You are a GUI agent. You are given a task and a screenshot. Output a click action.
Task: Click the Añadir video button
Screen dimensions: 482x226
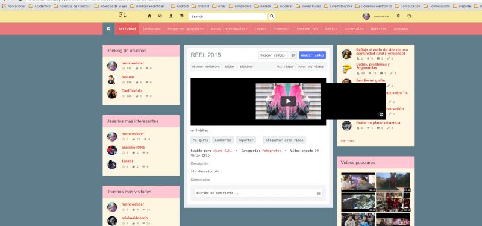312,55
